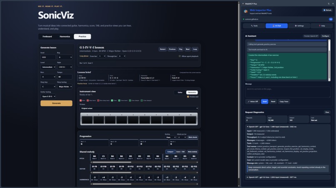Open the Guitar tuning dropdown
The width and height of the screenshot is (336, 188).
tap(48, 96)
